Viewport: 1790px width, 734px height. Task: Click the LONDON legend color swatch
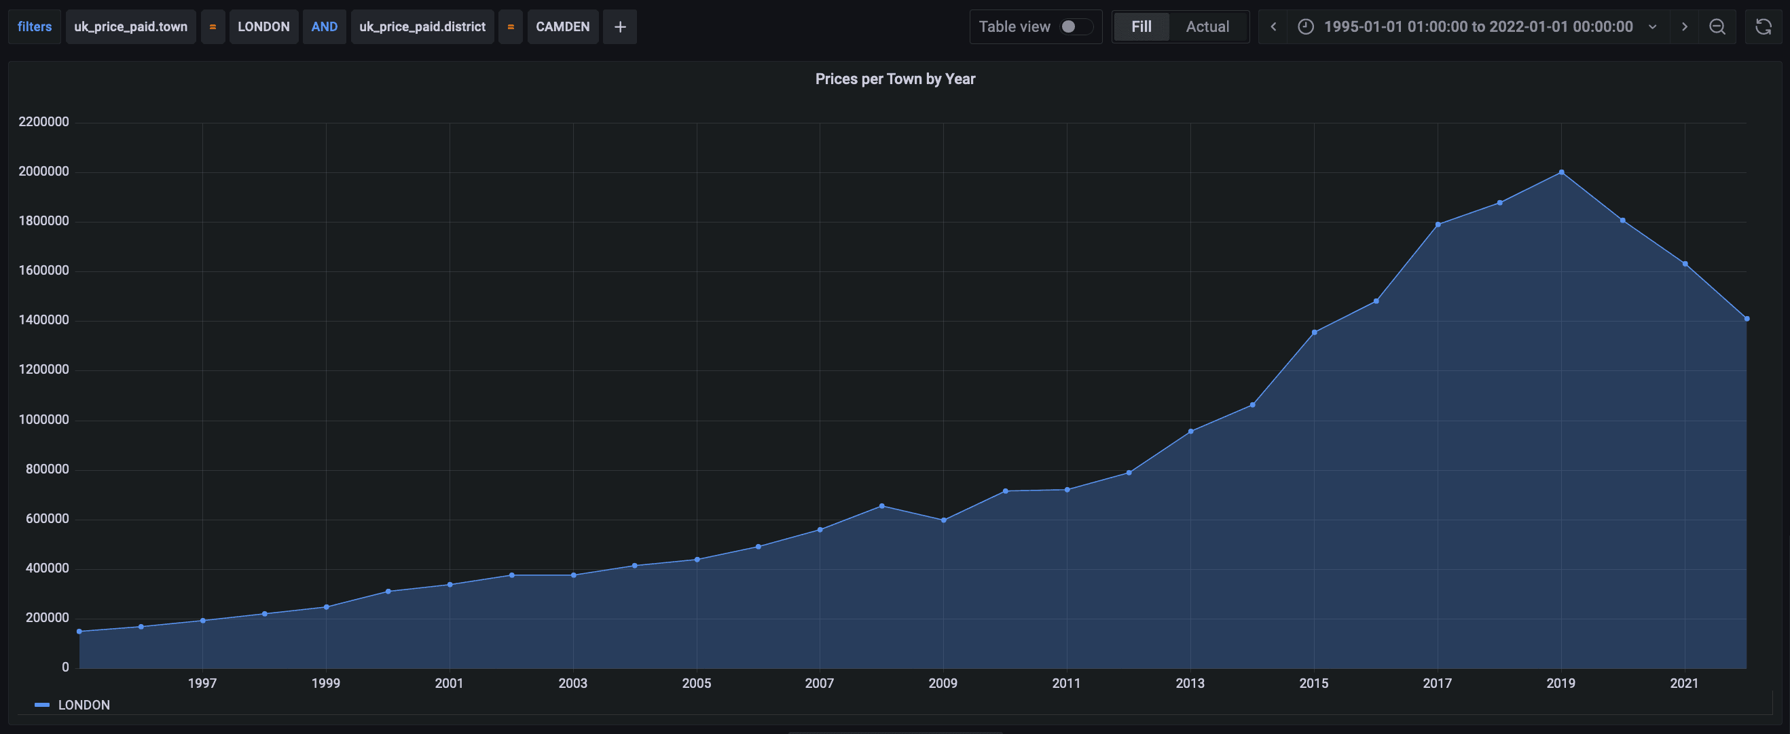[x=41, y=705]
